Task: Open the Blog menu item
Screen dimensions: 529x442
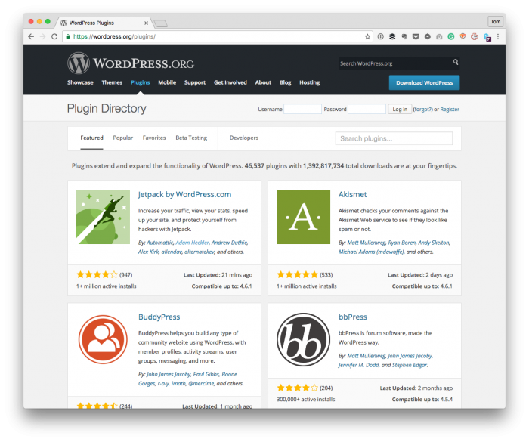Action: (285, 82)
